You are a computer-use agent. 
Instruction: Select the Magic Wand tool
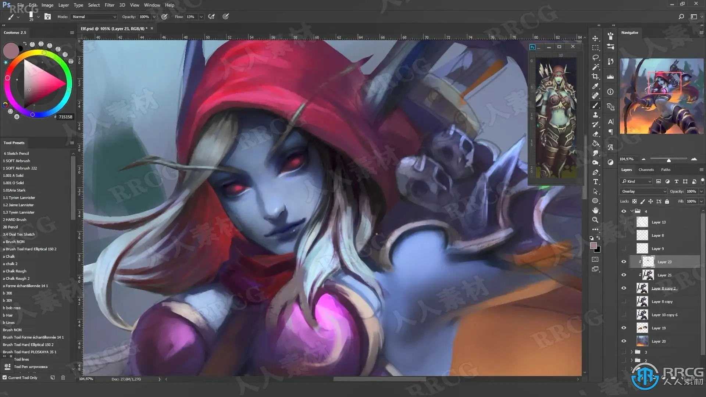click(595, 67)
